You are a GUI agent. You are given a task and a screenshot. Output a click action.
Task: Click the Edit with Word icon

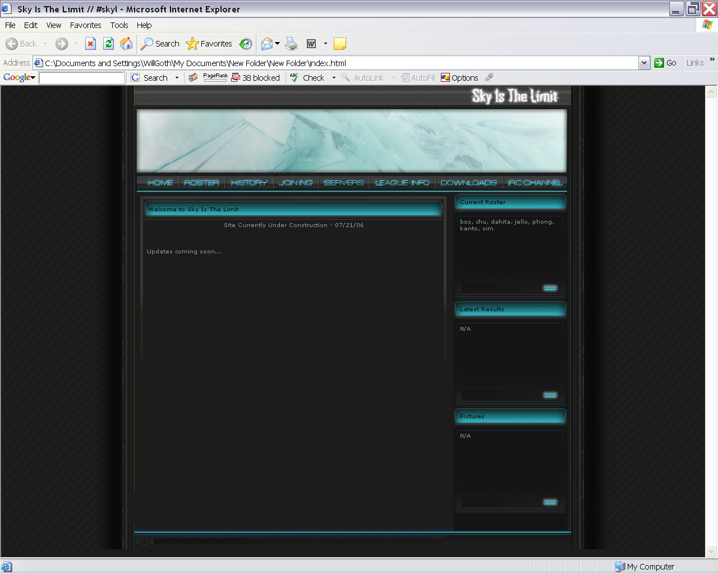(x=311, y=44)
